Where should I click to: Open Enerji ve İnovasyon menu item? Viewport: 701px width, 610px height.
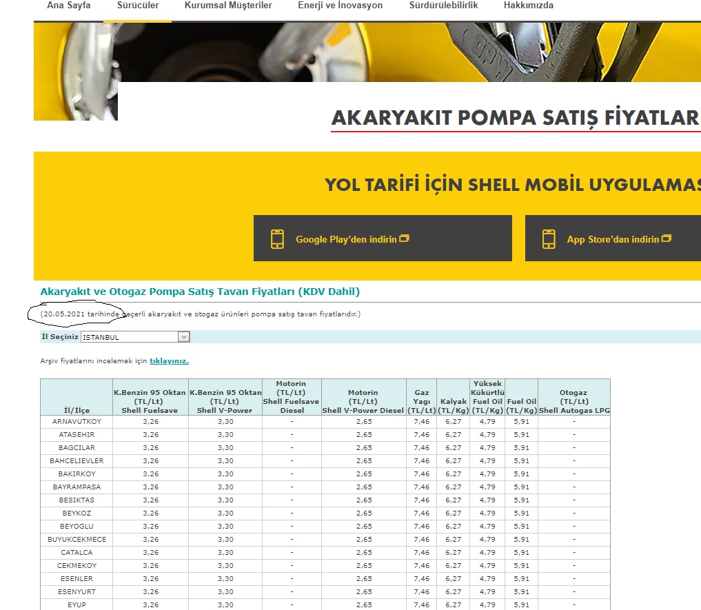tap(341, 6)
